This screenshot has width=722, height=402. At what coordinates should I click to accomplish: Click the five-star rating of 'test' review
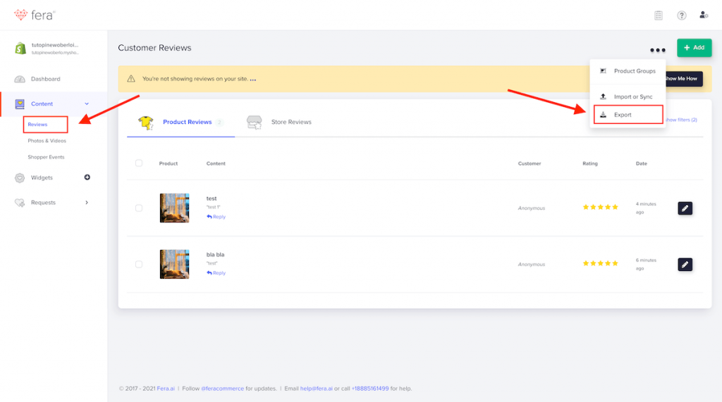coord(600,207)
